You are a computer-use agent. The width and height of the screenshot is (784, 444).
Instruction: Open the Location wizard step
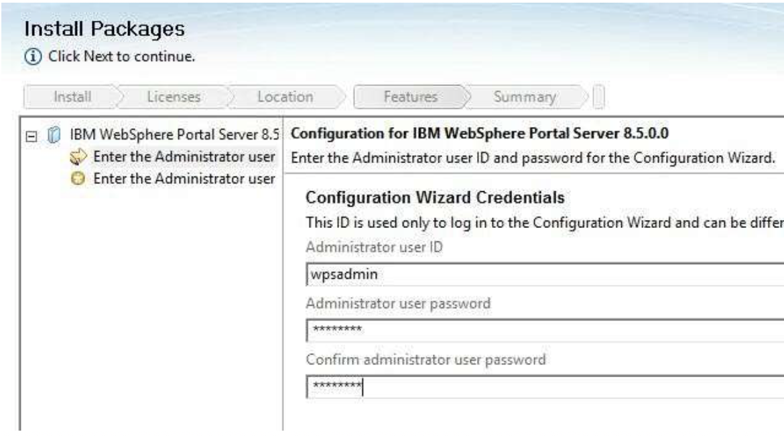[x=285, y=97]
